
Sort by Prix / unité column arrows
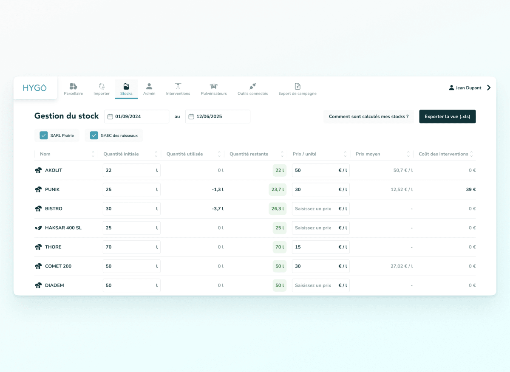click(x=346, y=154)
